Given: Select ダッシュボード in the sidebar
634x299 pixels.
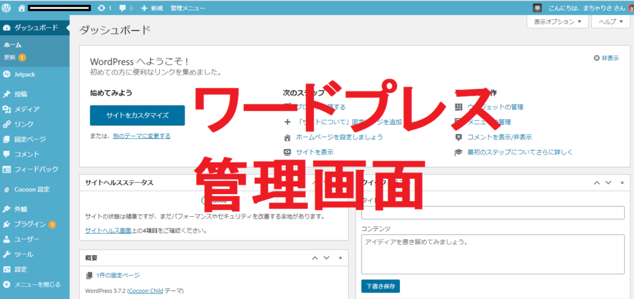Looking at the screenshot, I should click(35, 27).
